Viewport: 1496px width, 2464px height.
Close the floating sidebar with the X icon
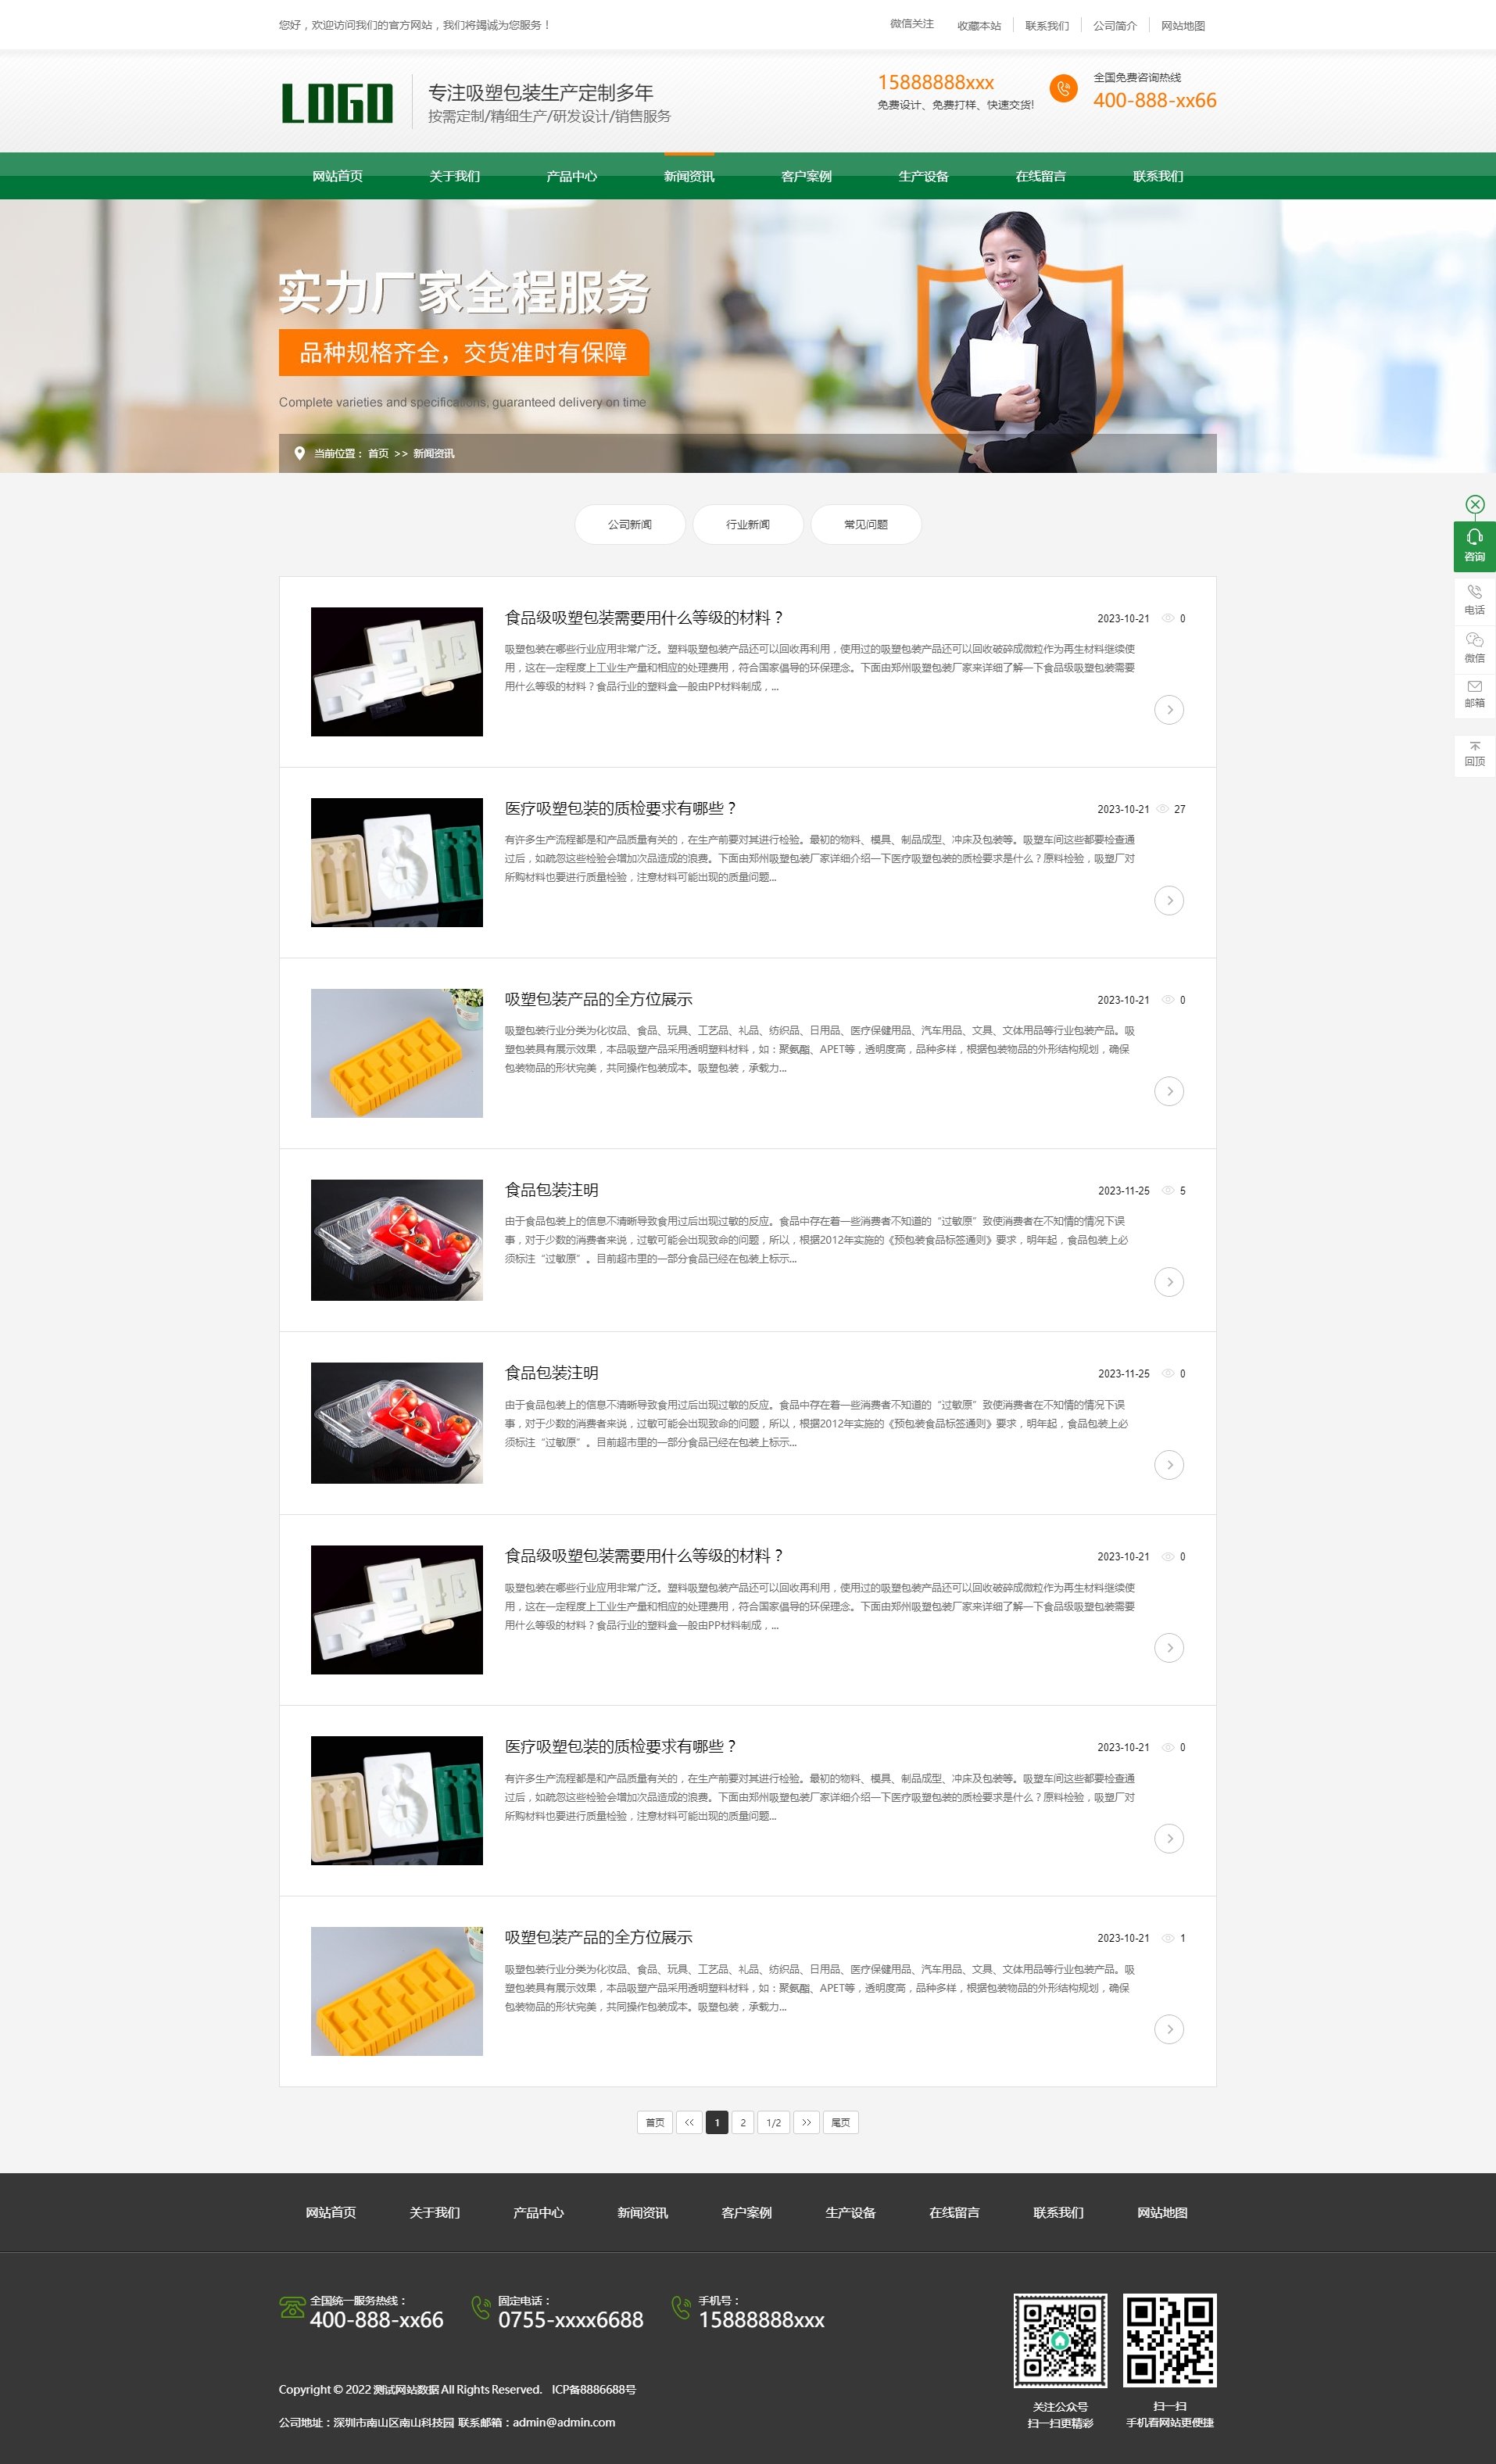tap(1474, 504)
